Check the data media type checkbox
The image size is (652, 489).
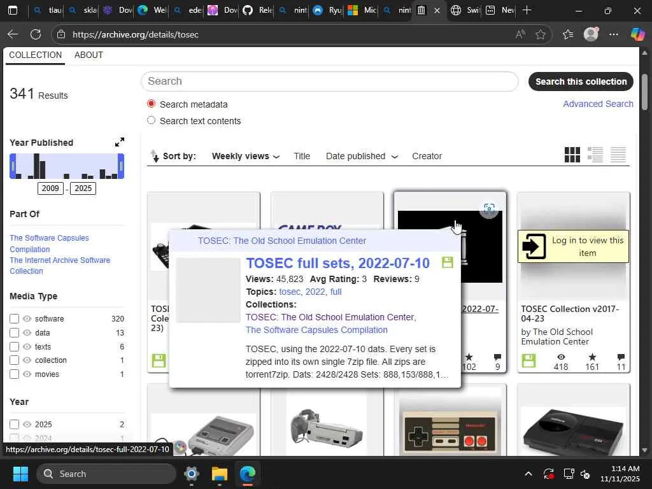click(x=14, y=332)
